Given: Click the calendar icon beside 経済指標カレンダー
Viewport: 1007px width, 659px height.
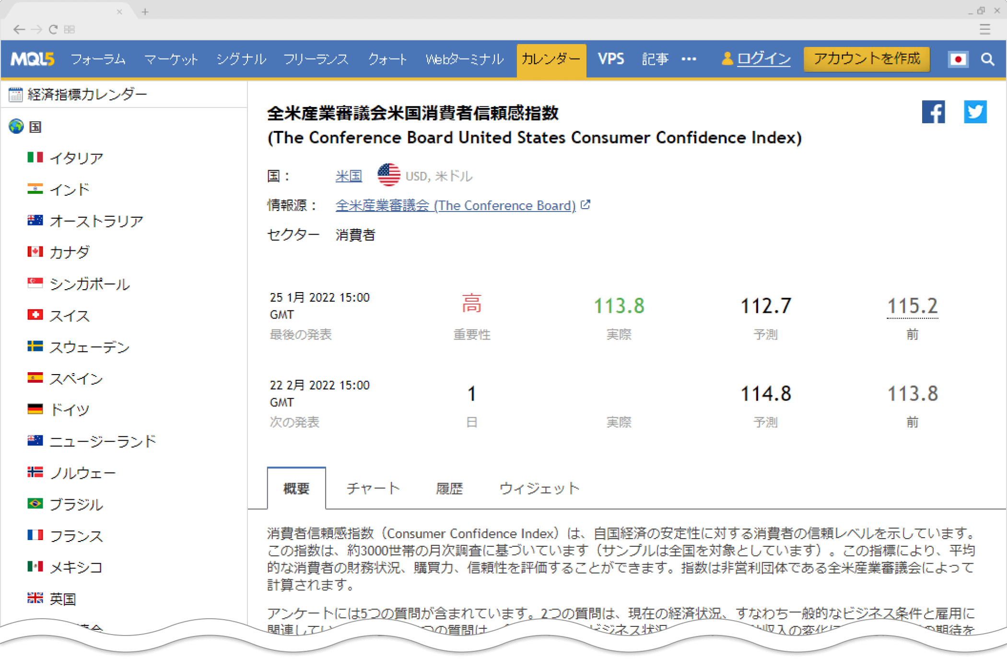Looking at the screenshot, I should [15, 94].
